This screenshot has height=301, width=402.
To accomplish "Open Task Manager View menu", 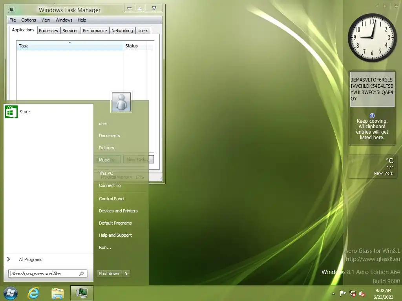I will tap(46, 20).
